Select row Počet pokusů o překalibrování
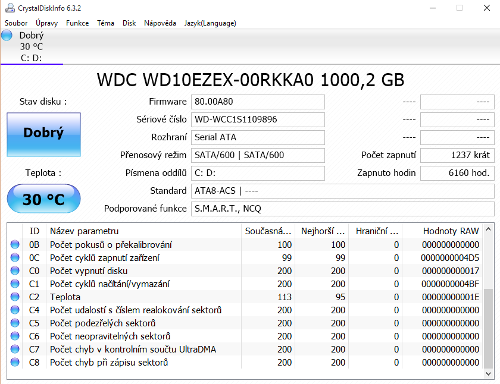 pos(111,244)
